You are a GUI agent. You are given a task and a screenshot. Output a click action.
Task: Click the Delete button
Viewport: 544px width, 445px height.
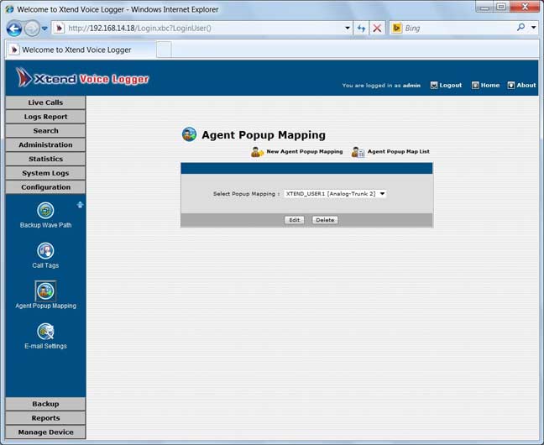coord(325,220)
